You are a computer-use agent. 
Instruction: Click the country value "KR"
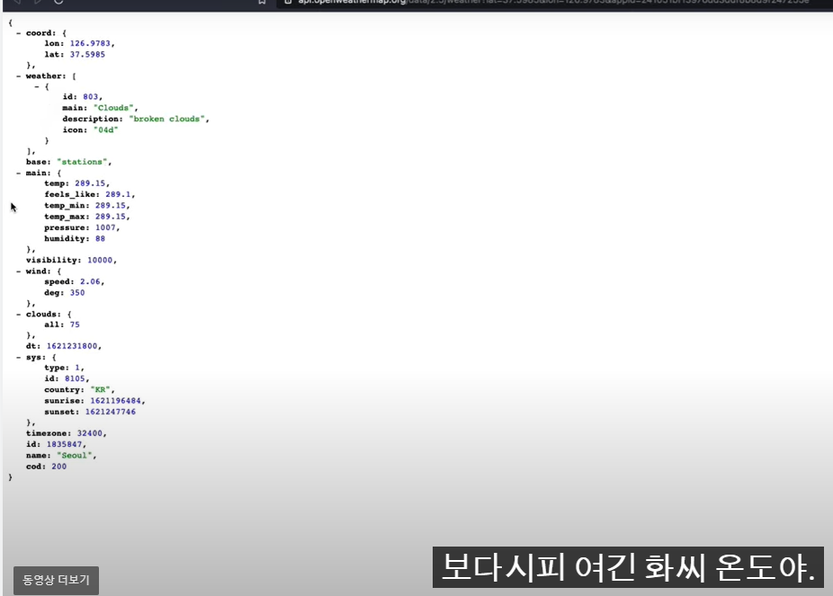tap(100, 390)
